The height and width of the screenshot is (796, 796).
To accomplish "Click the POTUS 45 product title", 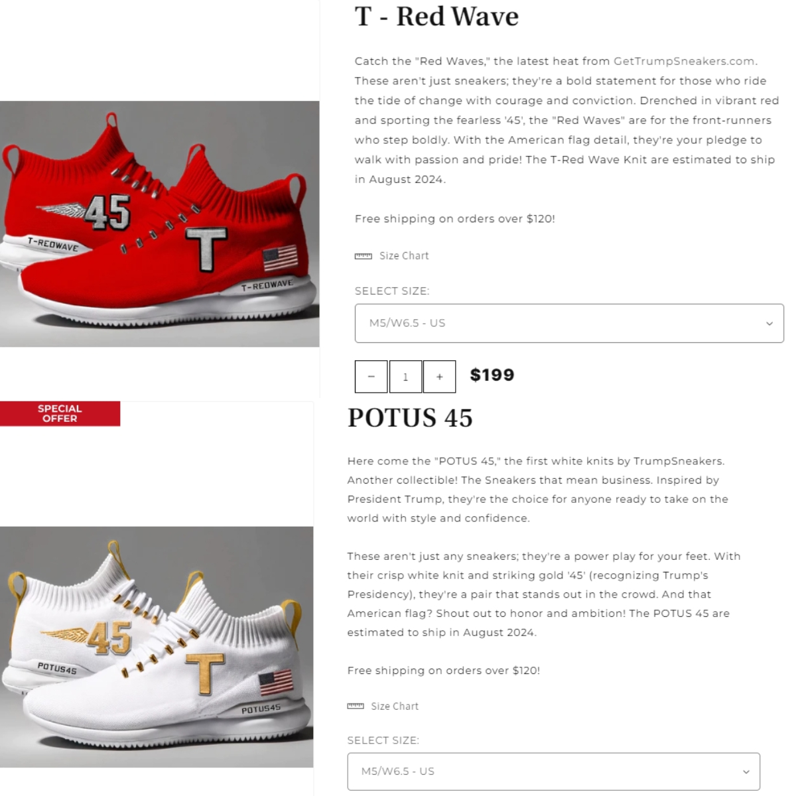I will [x=410, y=418].
